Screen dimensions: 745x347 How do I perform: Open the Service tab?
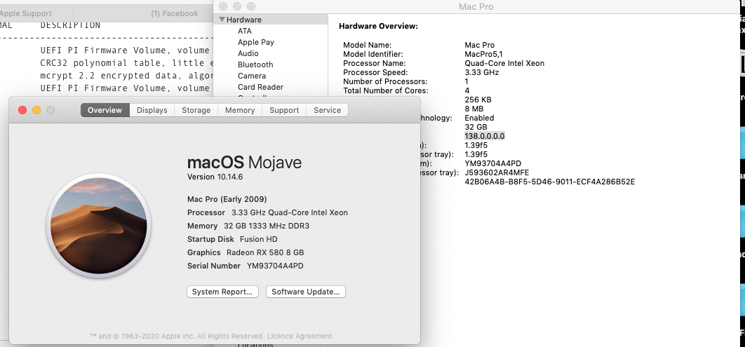point(328,110)
